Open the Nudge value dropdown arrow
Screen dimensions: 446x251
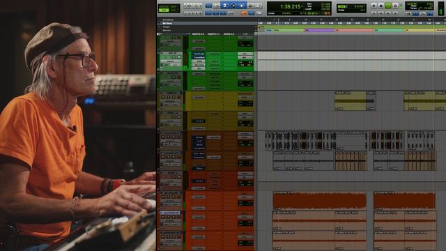(x=364, y=10)
